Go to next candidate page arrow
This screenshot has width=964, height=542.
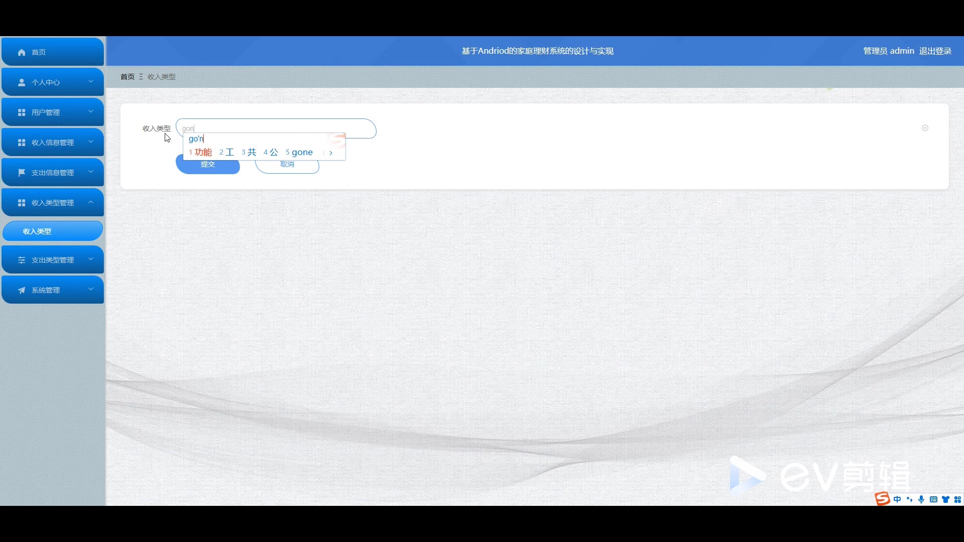[331, 153]
